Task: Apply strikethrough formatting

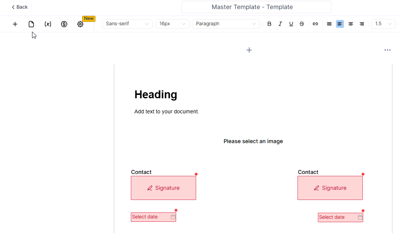Action: click(x=302, y=24)
